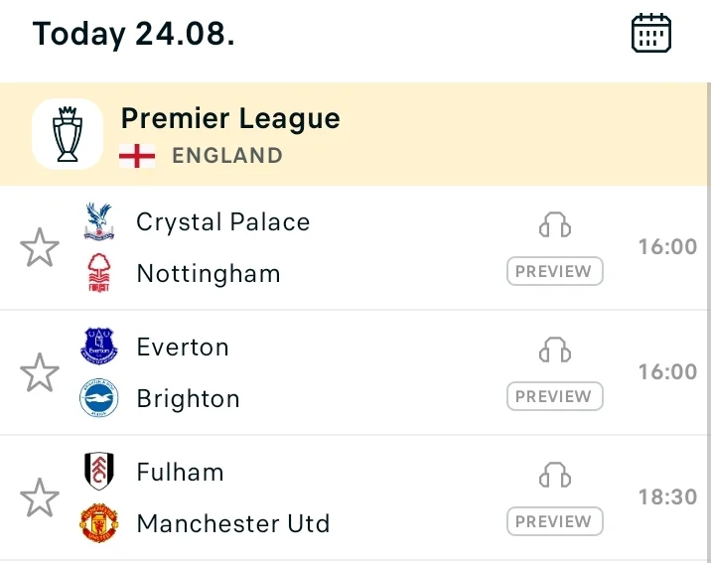This screenshot has height=563, width=711.
Task: Open Preview for Fulham vs Manchester Utd
Action: point(554,521)
